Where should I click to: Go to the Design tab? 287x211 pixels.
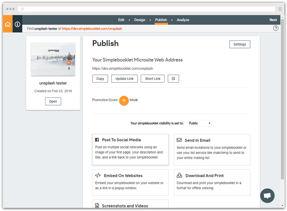[x=139, y=20]
